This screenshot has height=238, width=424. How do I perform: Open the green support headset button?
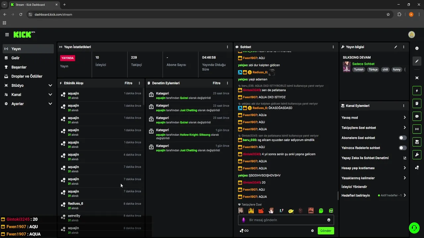pyautogui.click(x=414, y=228)
